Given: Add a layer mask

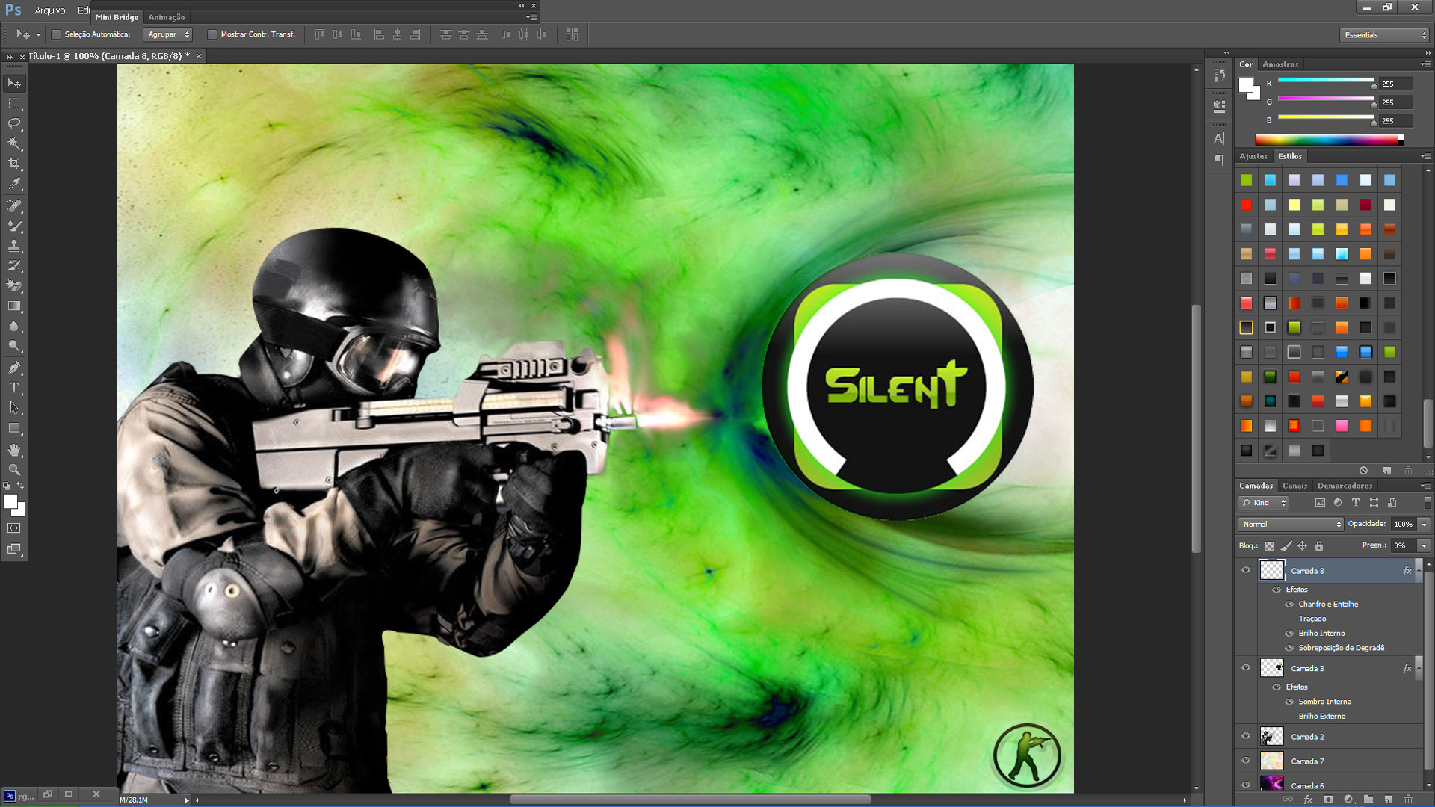Looking at the screenshot, I should (x=1328, y=800).
